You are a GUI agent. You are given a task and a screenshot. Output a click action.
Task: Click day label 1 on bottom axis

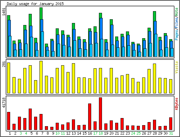point(10,133)
